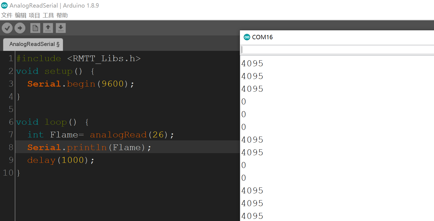
Task: Click the closing brace on line 4
Action: coord(18,97)
